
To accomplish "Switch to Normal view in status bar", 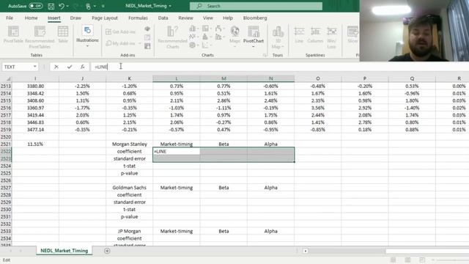I will coord(393,260).
